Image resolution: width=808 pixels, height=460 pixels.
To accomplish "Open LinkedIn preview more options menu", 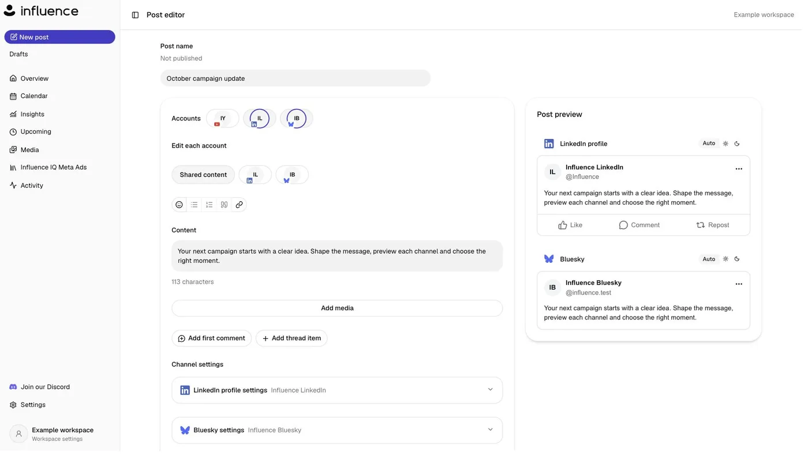I will click(745, 170).
